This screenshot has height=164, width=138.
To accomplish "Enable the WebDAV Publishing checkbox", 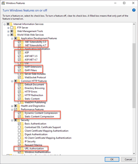I will point(19,102).
